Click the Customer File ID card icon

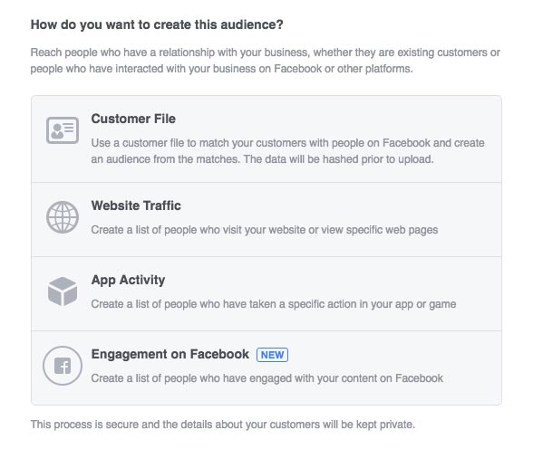[63, 130]
